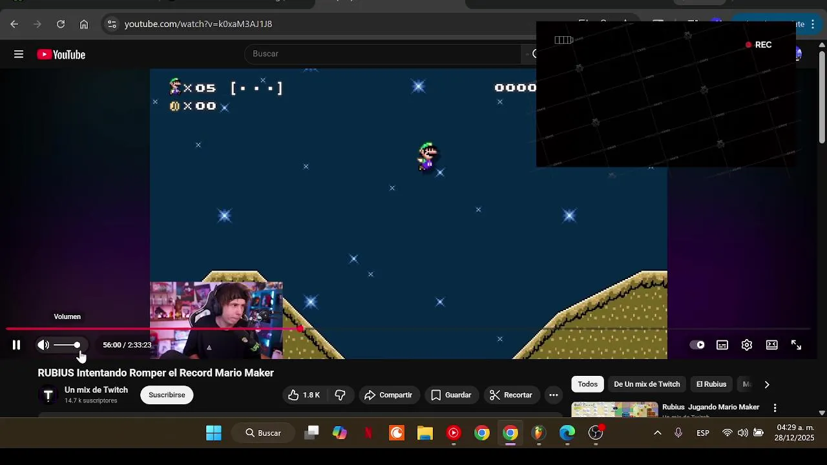Viewport: 827px width, 465px height.
Task: Adjust the volume slider handle
Action: 77,345
